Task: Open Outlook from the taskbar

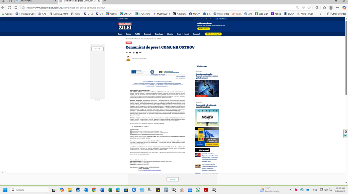Action: pyautogui.click(x=86, y=190)
